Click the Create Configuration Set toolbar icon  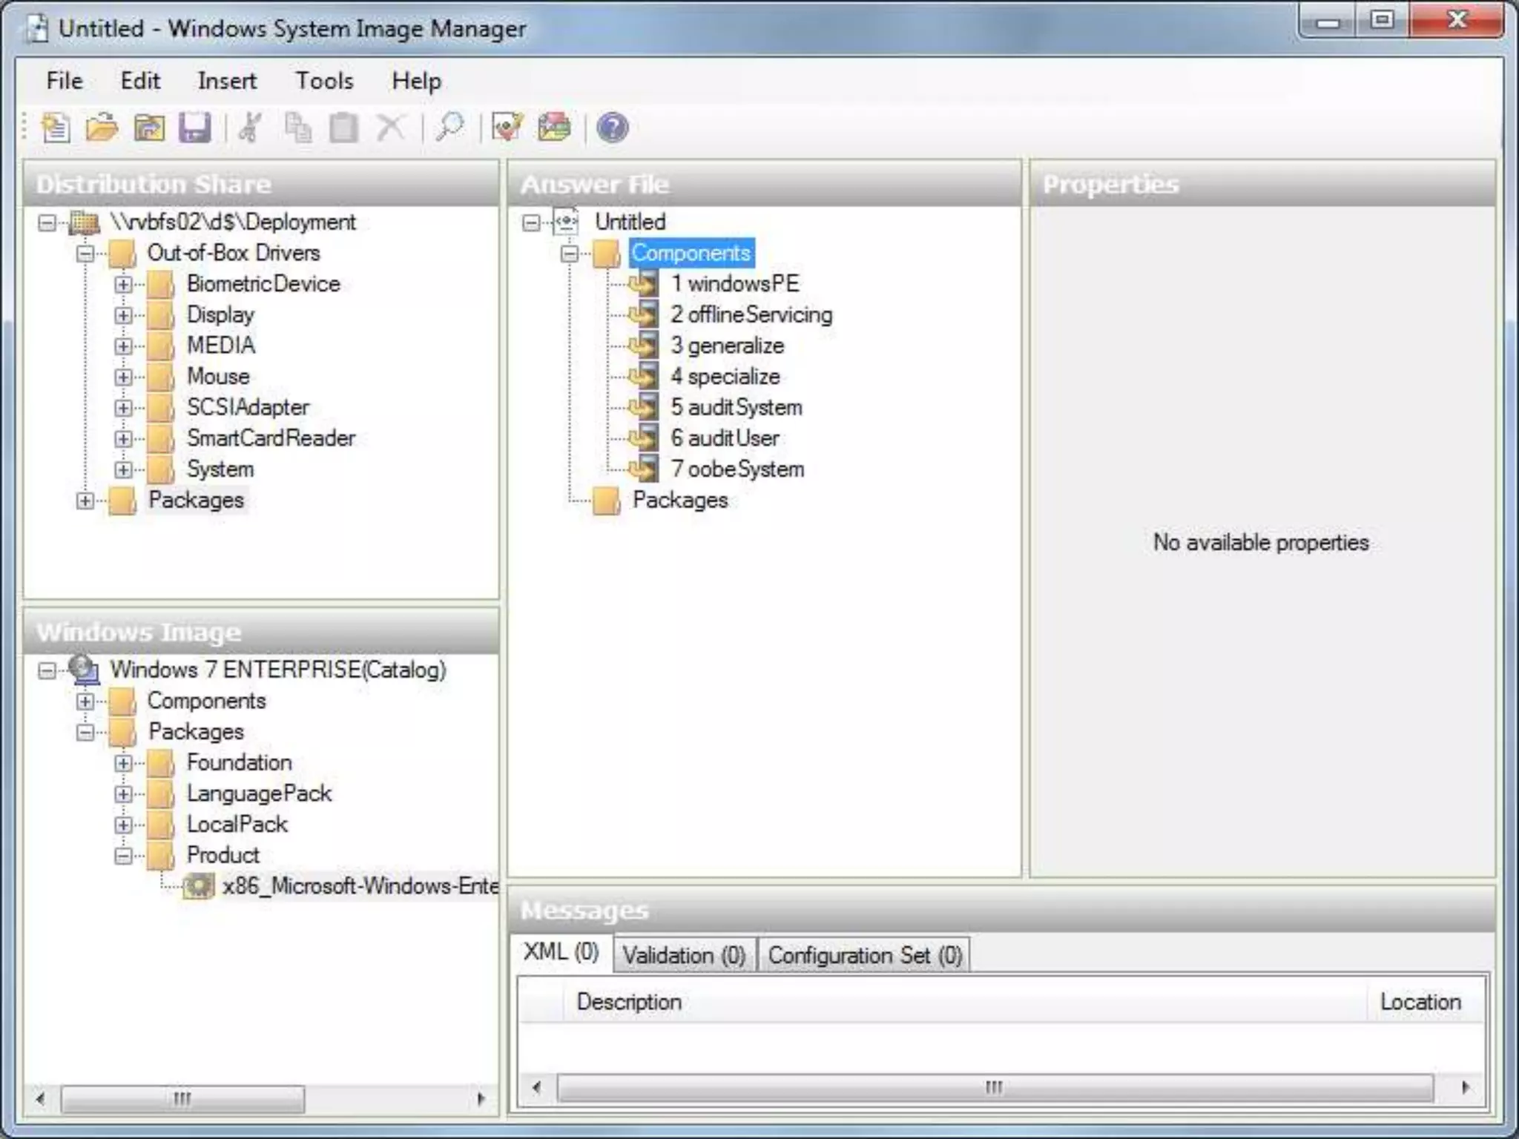(554, 128)
